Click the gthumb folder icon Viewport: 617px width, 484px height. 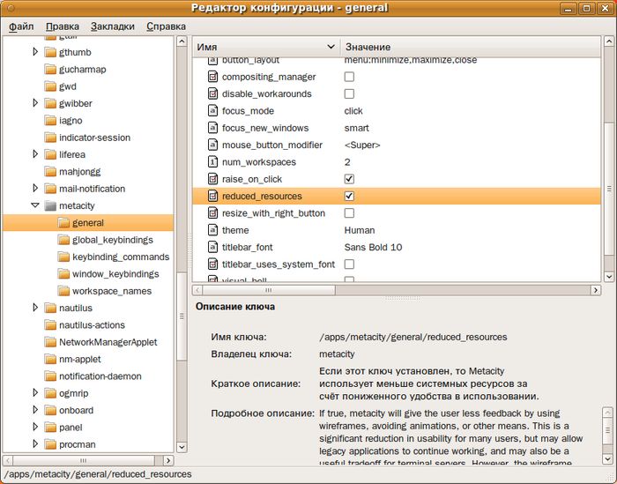click(x=50, y=52)
